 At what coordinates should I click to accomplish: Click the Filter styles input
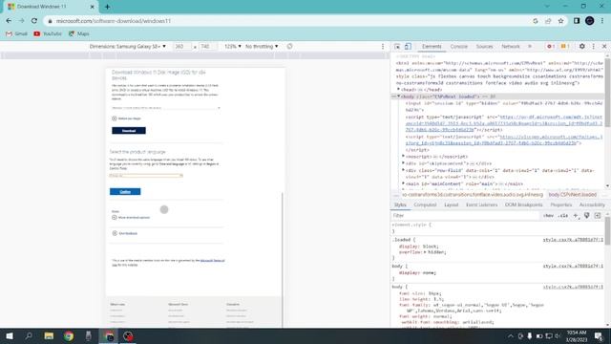pos(466,215)
